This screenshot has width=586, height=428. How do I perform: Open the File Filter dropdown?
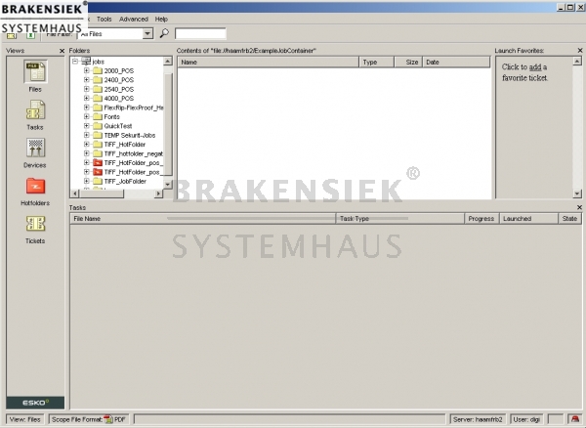point(147,33)
